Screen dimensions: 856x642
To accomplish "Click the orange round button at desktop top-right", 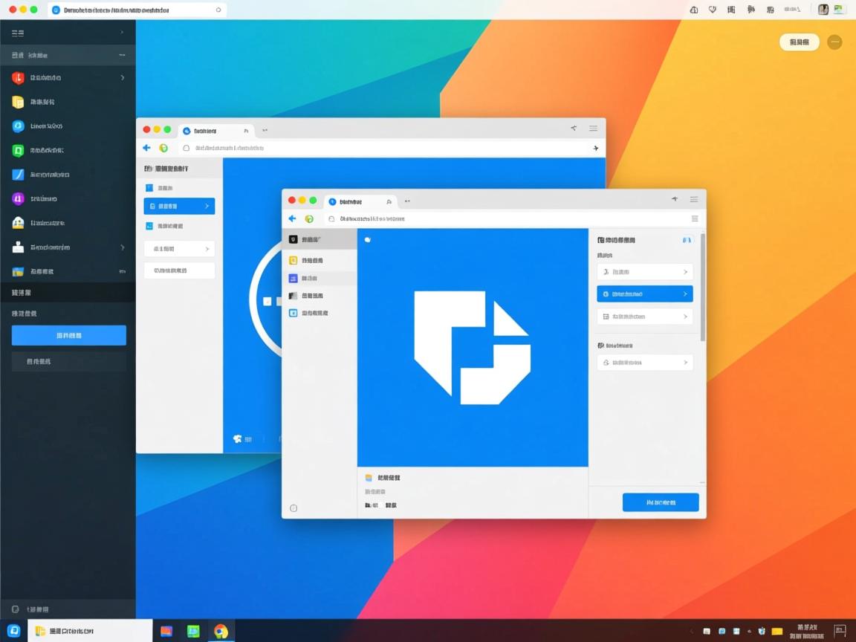I will 834,42.
